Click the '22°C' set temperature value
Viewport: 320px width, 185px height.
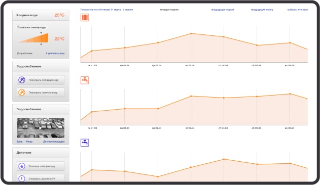click(59, 39)
